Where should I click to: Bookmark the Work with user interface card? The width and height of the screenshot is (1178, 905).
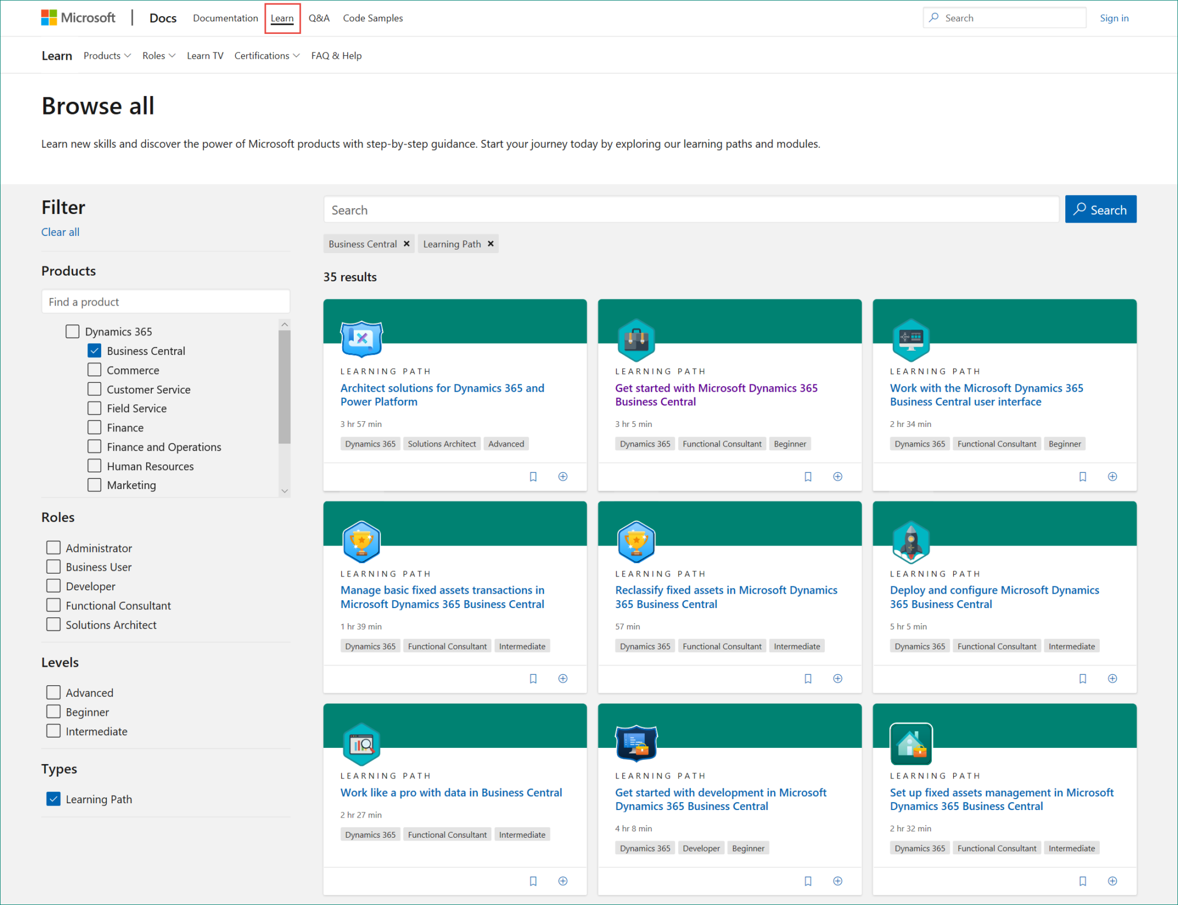[1083, 476]
